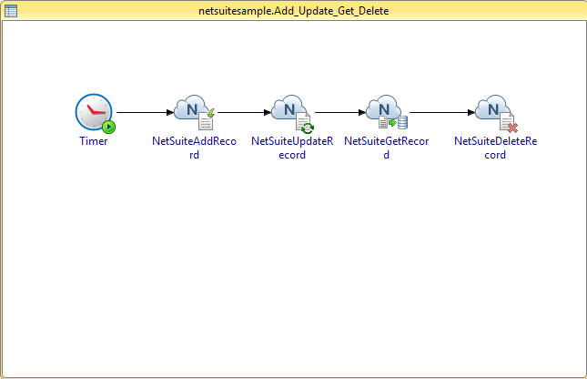Click the netsuitesample.Add_Update_Get_Delete title
This screenshot has height=379, width=587.
tap(293, 9)
